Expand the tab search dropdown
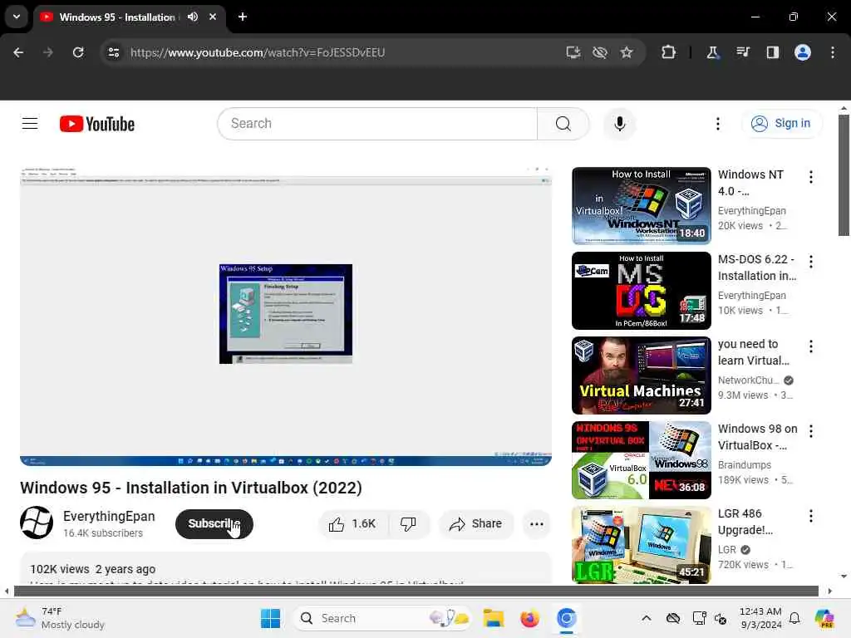The image size is (851, 638). [17, 17]
